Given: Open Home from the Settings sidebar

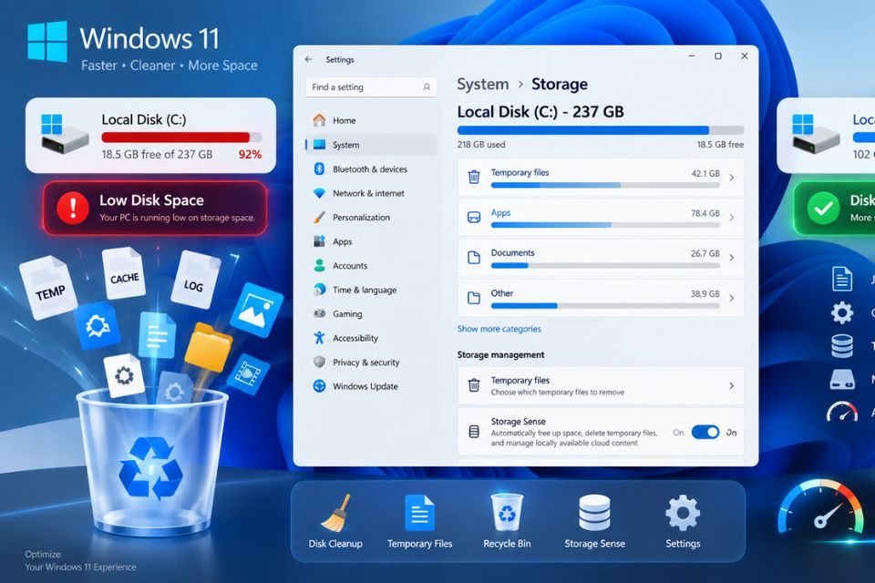Looking at the screenshot, I should 371,120.
